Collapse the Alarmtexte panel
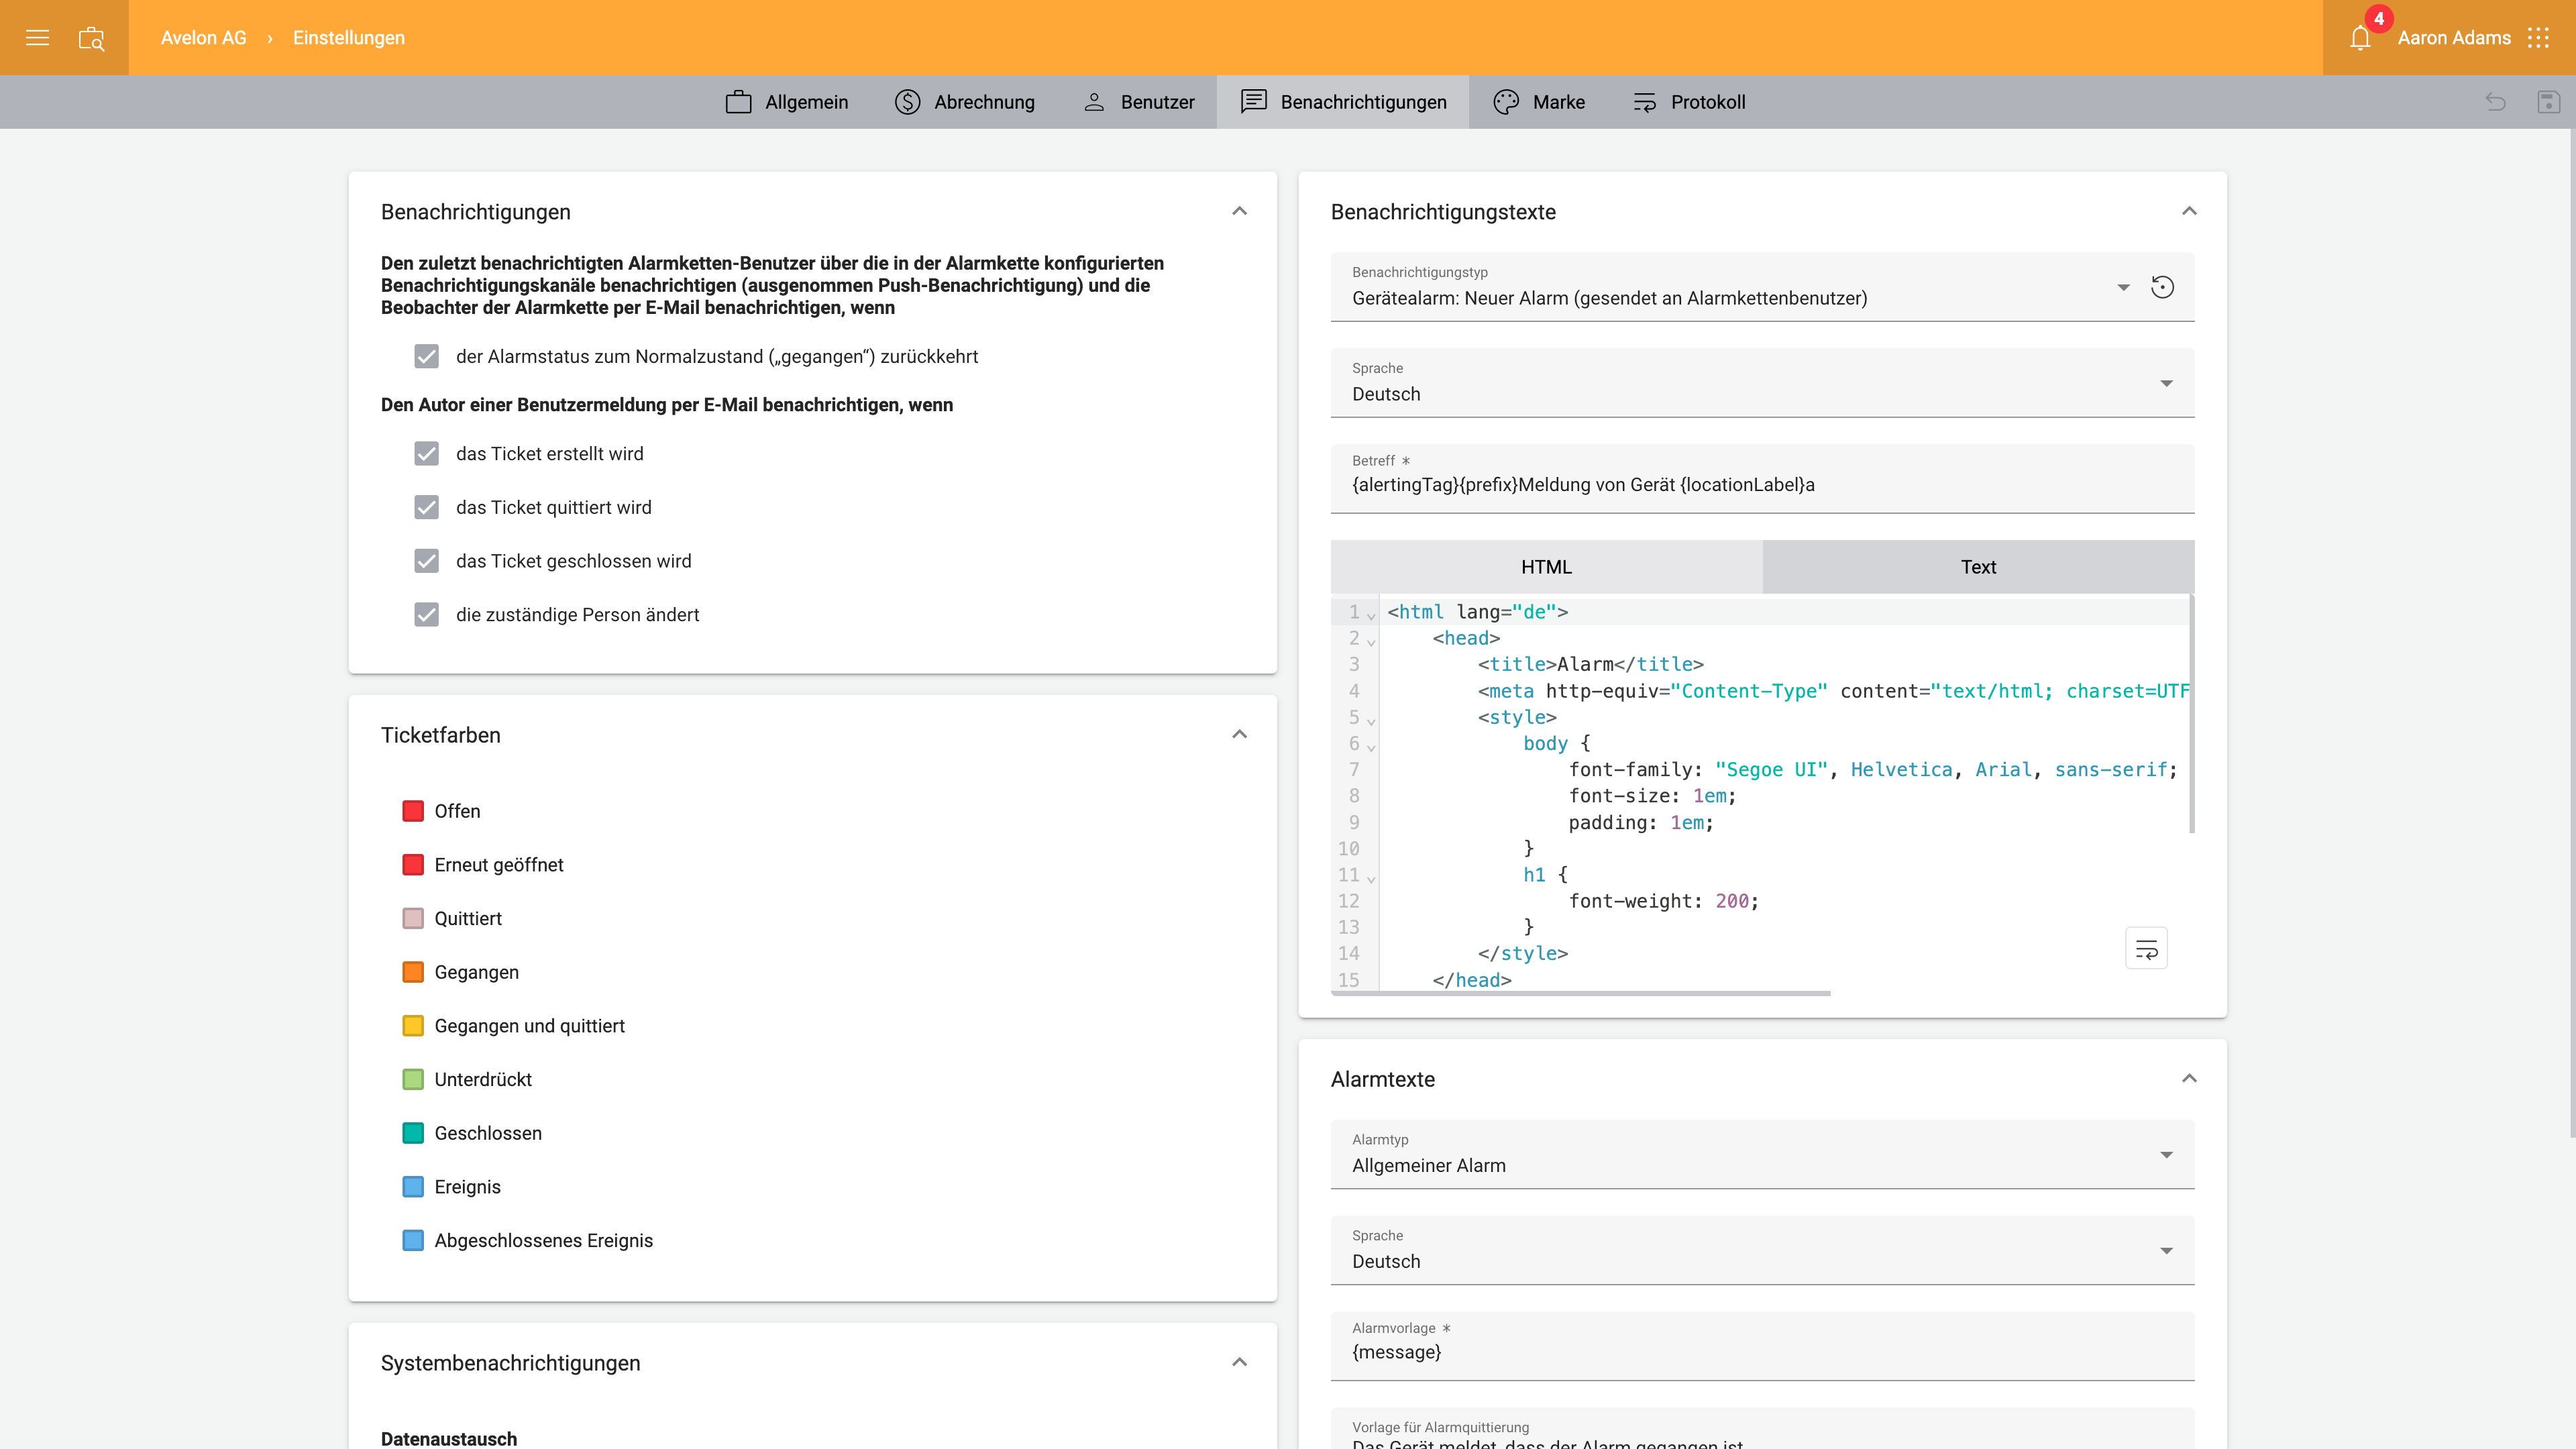2576x1449 pixels. [2189, 1078]
